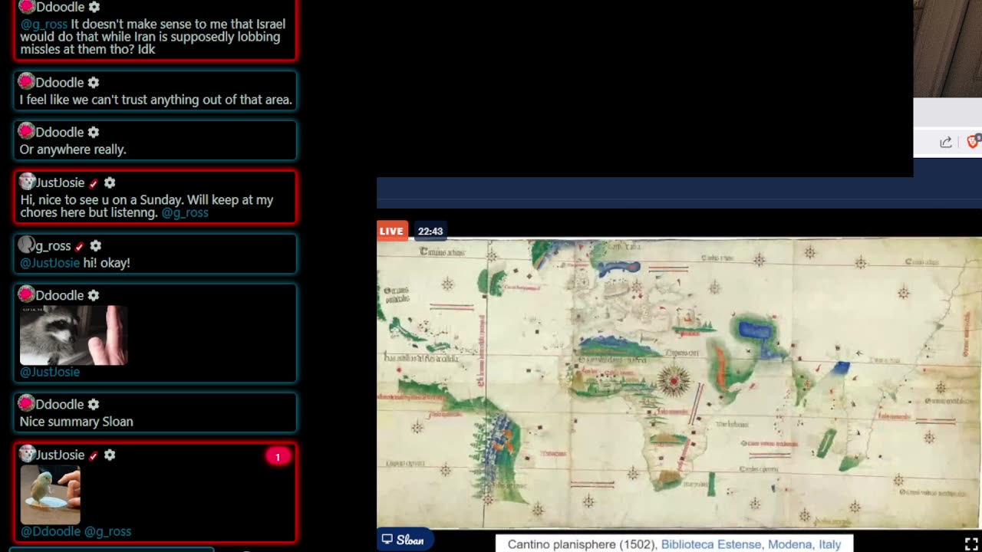The height and width of the screenshot is (552, 982).
Task: Open gear icon on "Or anywhere really" message
Action: [93, 133]
